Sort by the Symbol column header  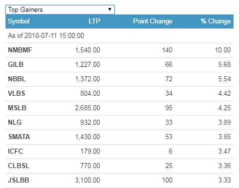pos(19,21)
